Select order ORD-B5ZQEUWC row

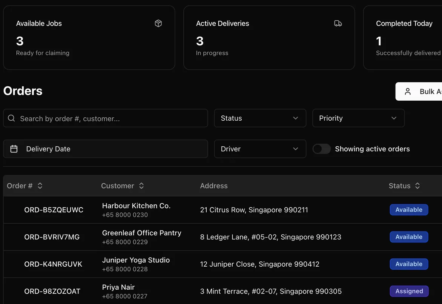223,210
